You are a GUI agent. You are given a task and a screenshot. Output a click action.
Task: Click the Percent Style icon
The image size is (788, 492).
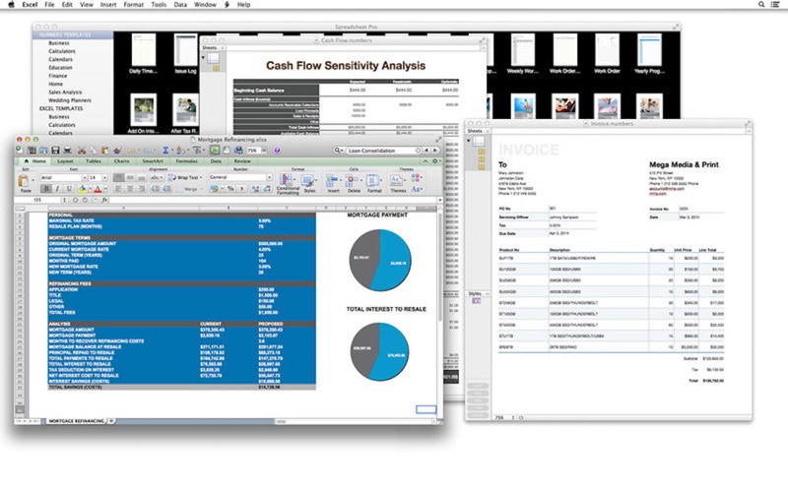pos(230,189)
